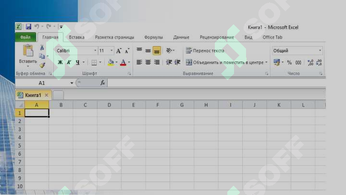Open the Данные tab
The width and height of the screenshot is (346, 195).
181,37
